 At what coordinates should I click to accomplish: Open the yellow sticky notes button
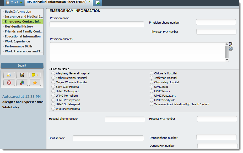point(35,75)
